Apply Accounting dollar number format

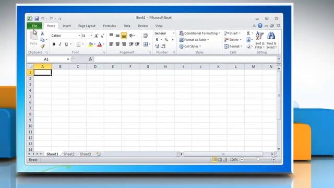click(x=157, y=40)
